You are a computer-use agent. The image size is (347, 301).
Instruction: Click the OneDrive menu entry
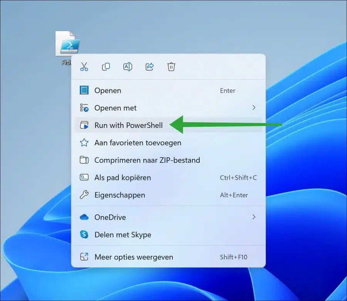(x=168, y=217)
